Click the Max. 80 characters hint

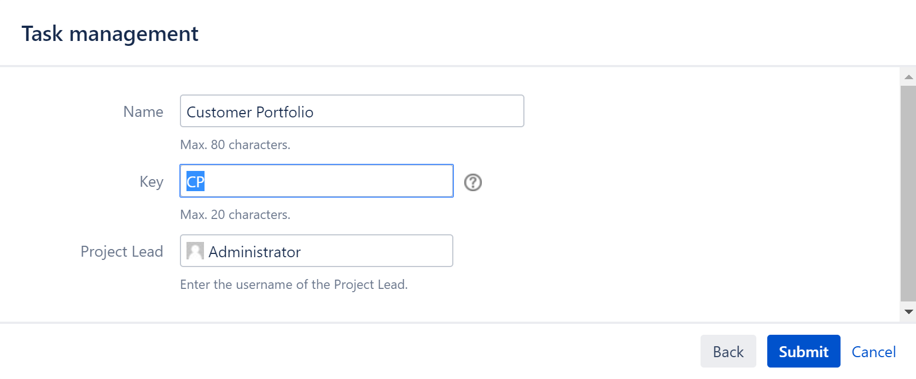(x=235, y=145)
